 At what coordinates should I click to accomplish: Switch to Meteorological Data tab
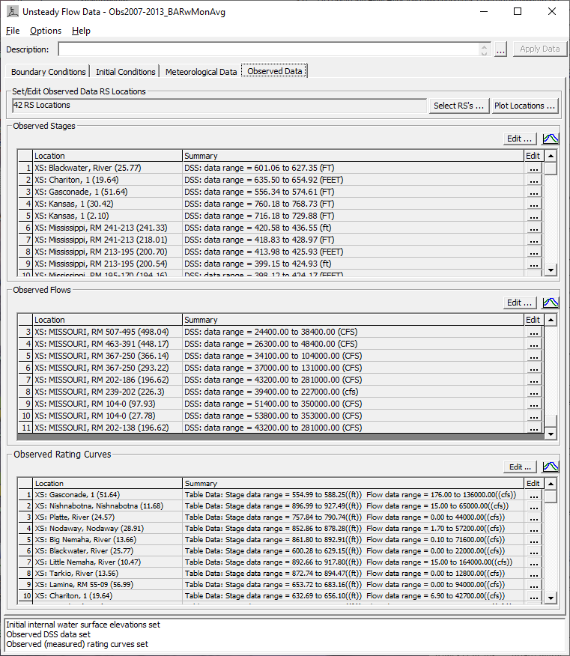(x=201, y=72)
